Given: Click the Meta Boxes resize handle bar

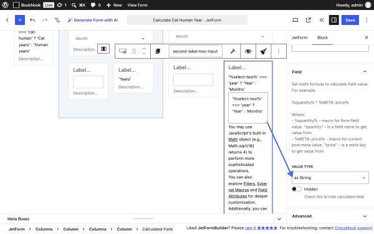Looking at the screenshot, I should point(143,218).
